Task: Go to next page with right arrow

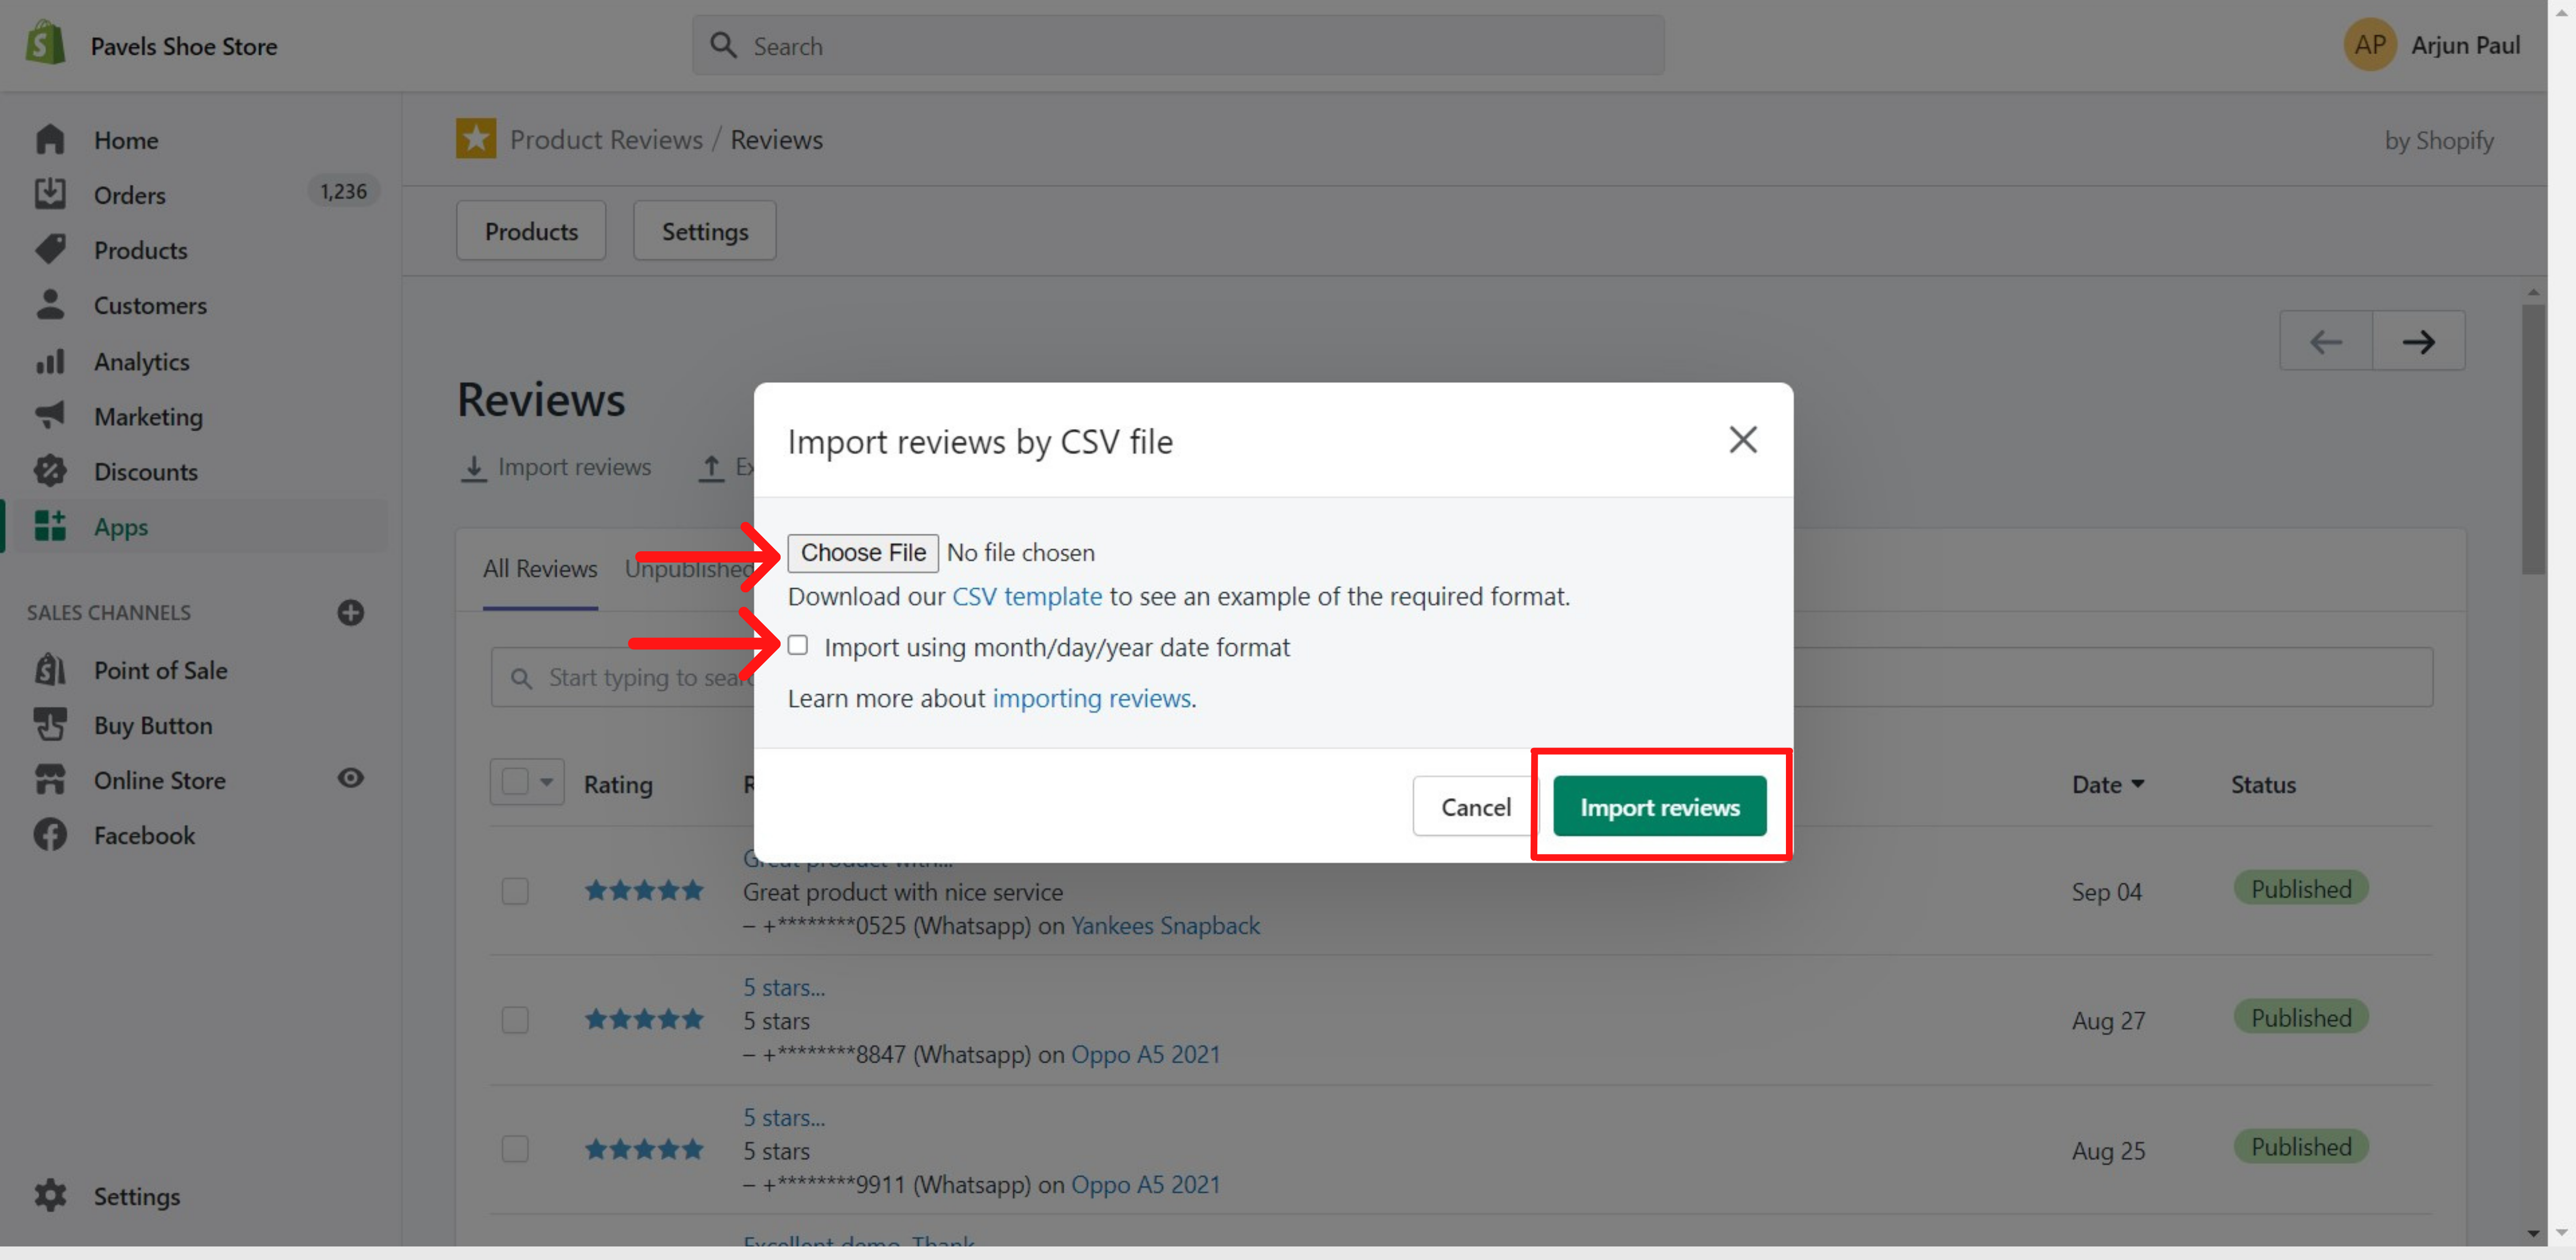Action: pos(2418,341)
